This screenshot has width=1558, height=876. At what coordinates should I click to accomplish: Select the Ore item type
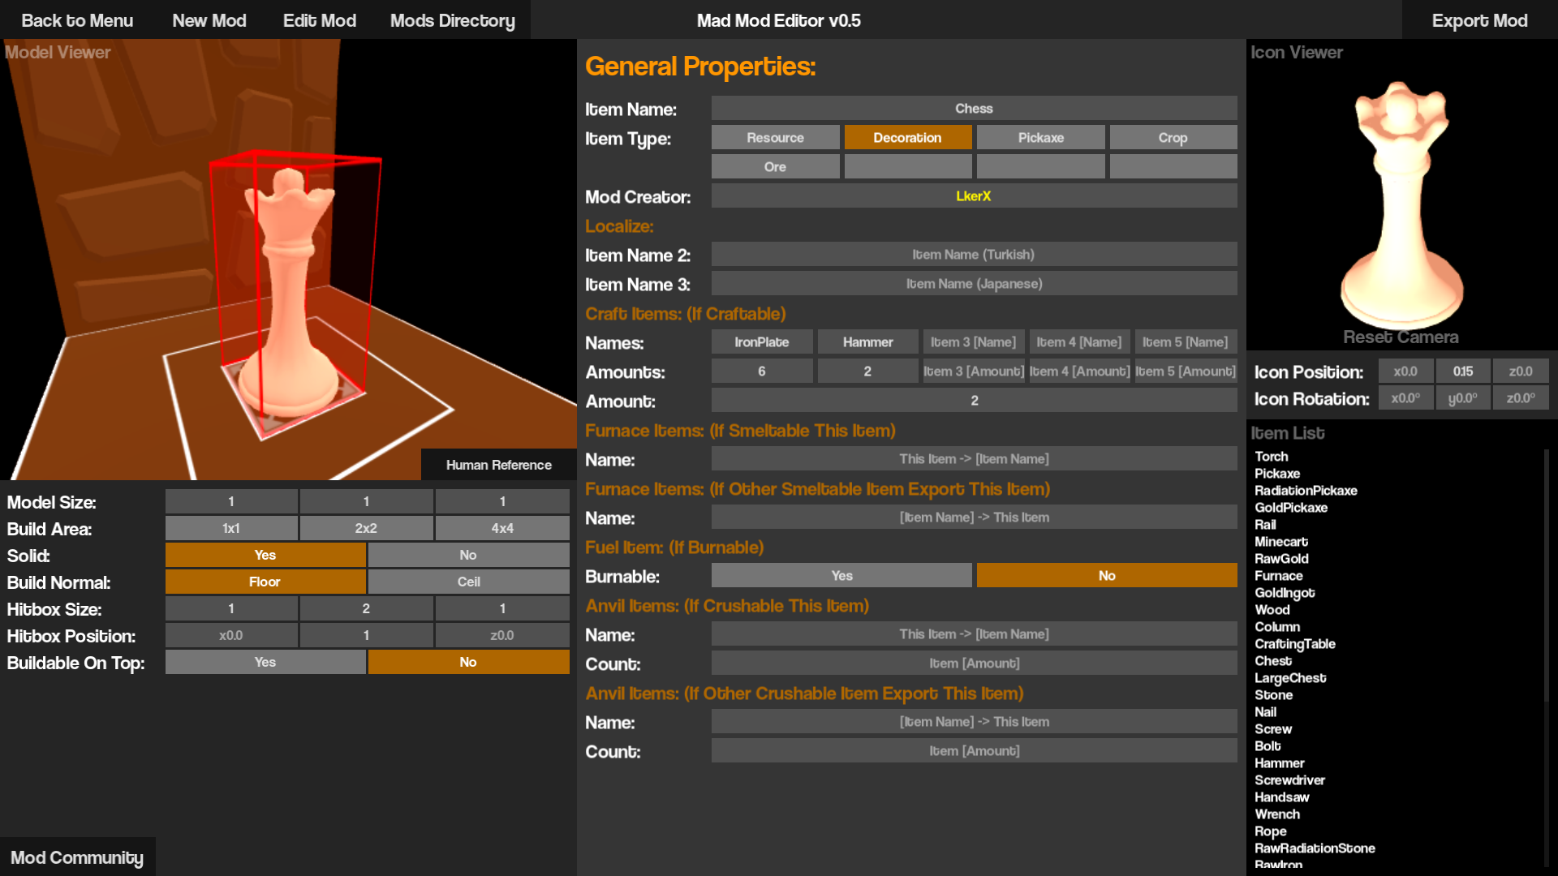pyautogui.click(x=775, y=167)
